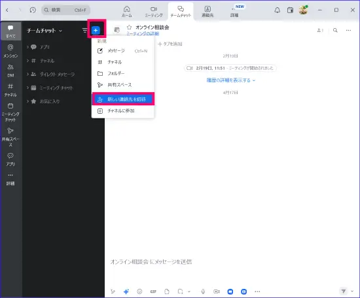
Task: Select アプリ in the left sidebar
Action: [x=10, y=159]
